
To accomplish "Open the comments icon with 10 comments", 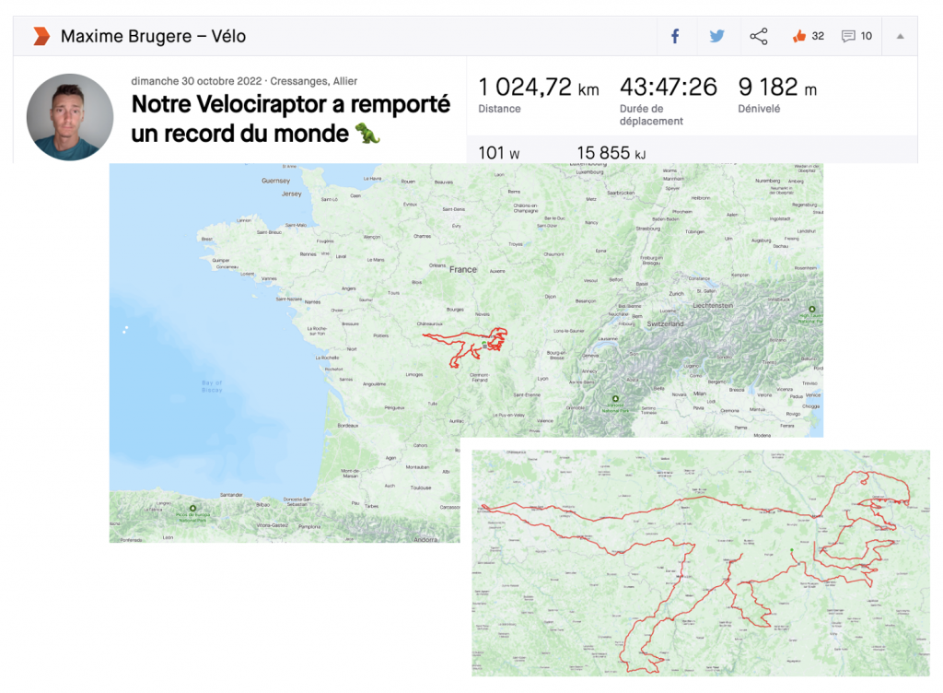I will click(848, 36).
